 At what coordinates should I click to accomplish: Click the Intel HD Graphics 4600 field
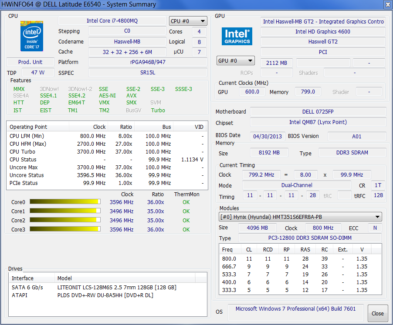click(x=323, y=31)
